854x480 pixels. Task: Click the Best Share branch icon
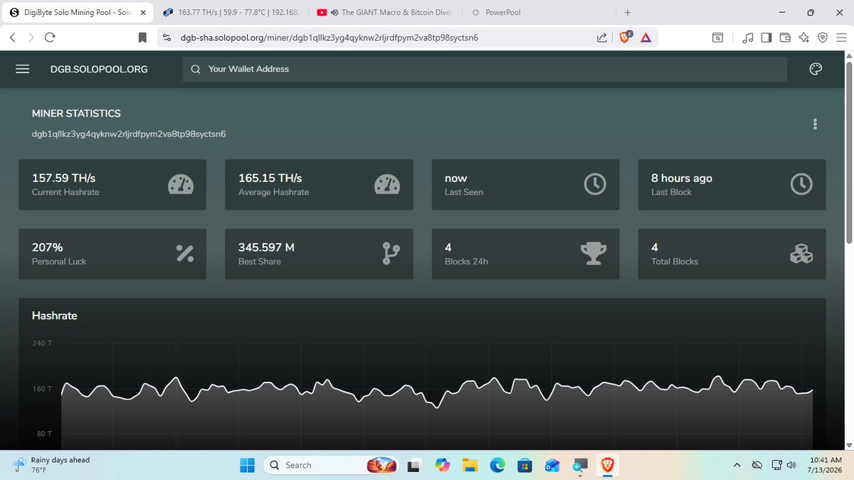click(x=391, y=254)
